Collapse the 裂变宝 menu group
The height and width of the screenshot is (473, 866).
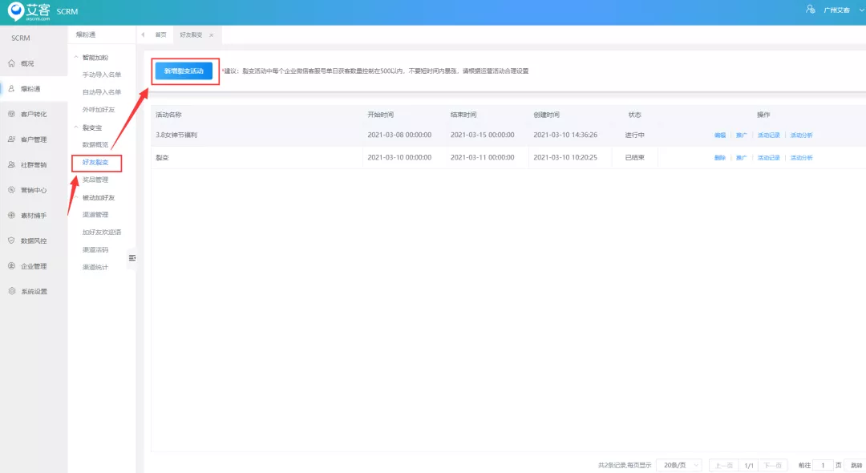(76, 127)
